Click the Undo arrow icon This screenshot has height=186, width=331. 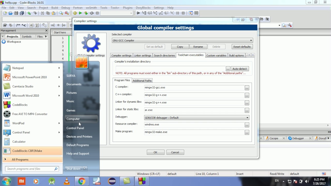pyautogui.click(x=29, y=13)
